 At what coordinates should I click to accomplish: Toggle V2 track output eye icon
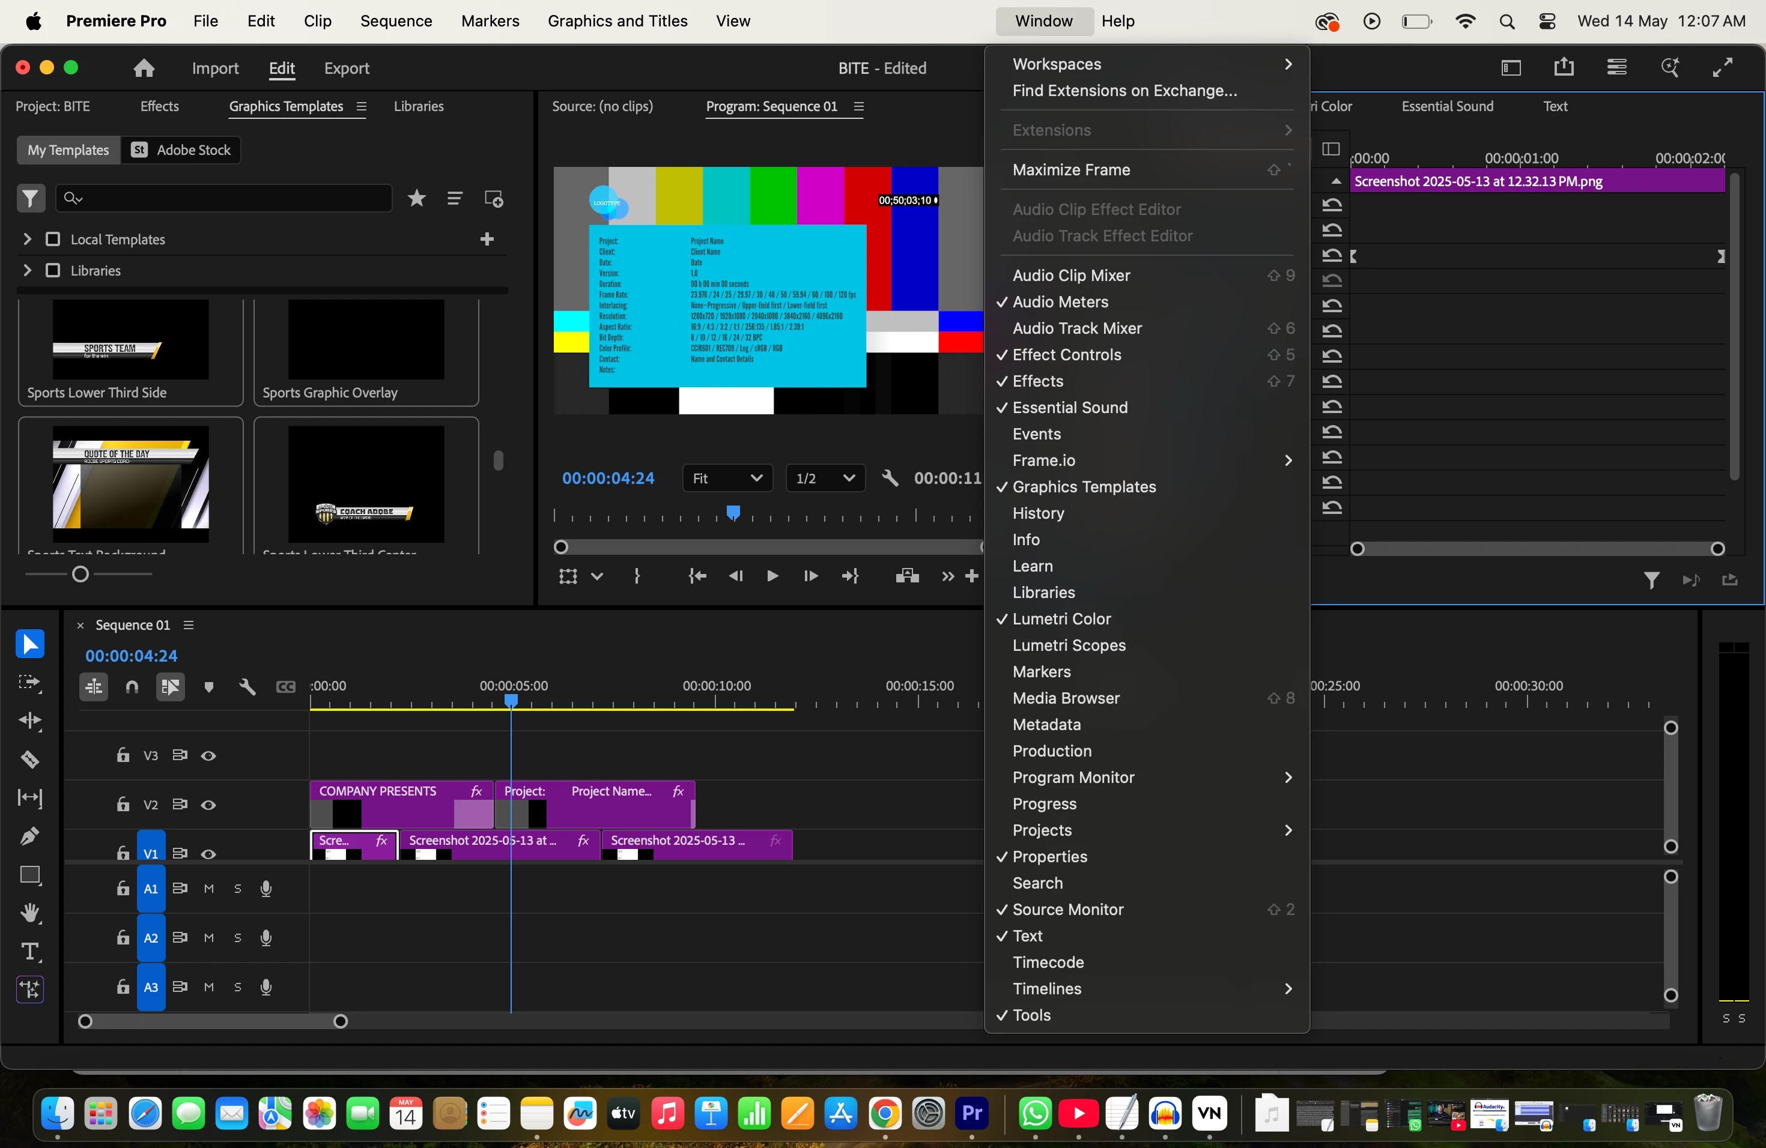(x=208, y=805)
